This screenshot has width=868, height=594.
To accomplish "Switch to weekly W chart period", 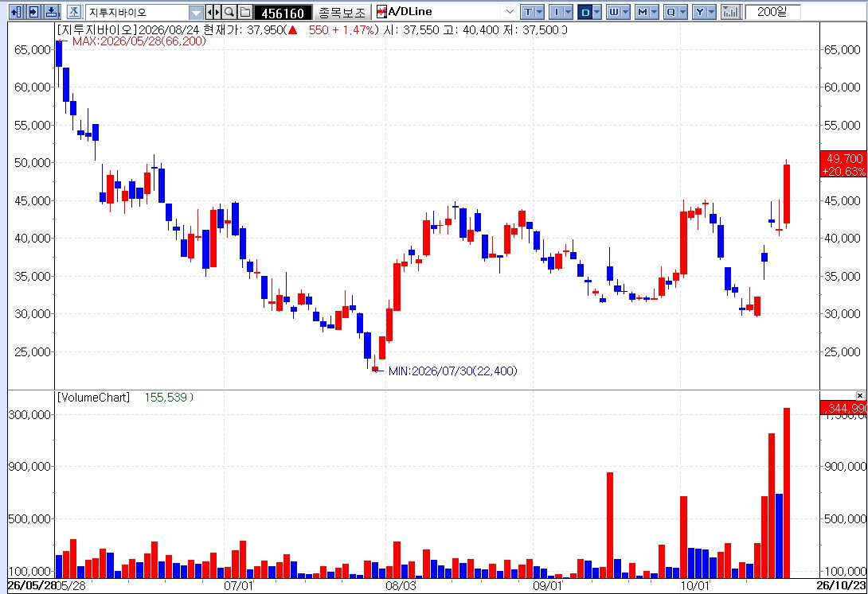I will tap(613, 12).
